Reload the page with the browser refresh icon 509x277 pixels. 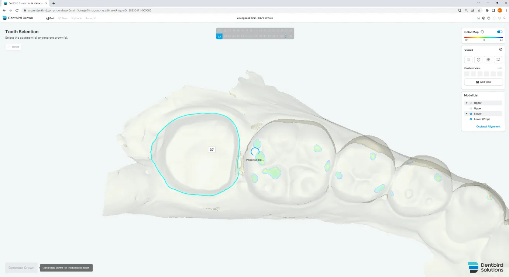click(x=17, y=10)
